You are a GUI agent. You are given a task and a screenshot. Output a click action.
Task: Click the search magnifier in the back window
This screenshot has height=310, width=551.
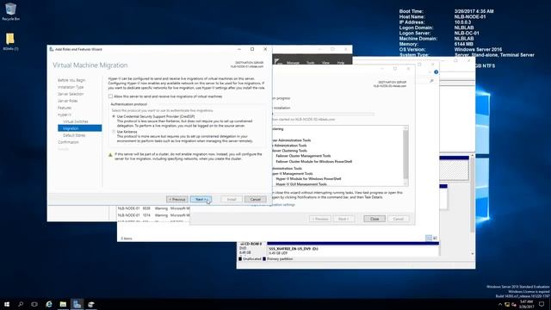[x=431, y=81]
